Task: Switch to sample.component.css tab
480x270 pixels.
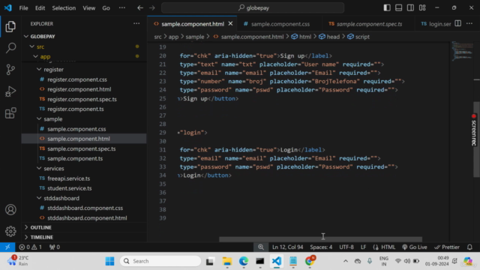Action: 280,24
